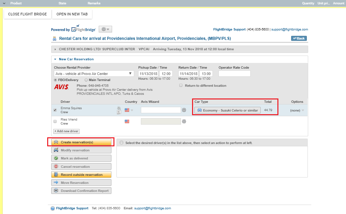The height and width of the screenshot is (214, 346).
Task: Click the help icon in the footer
Action: coord(53,208)
